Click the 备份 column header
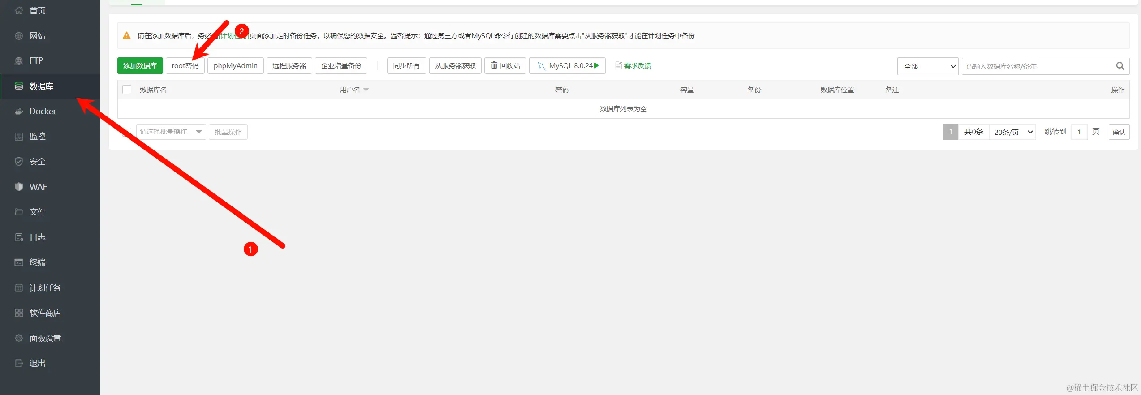Screen dimensions: 1141x395 click(x=754, y=90)
